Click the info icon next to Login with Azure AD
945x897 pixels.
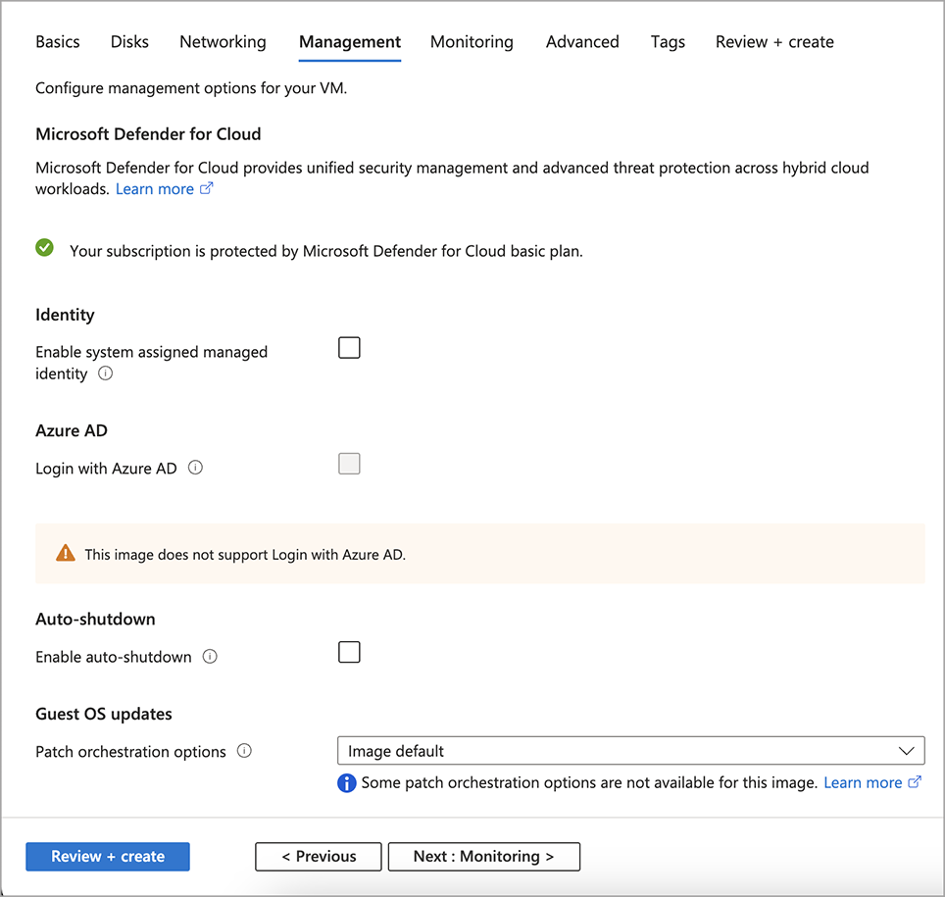195,468
